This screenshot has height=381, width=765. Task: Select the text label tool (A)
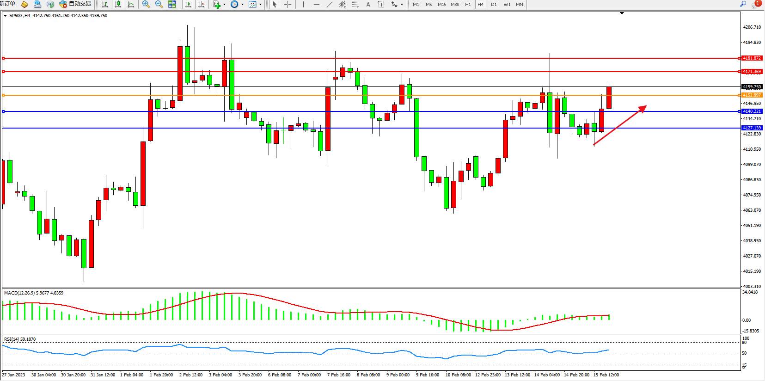click(x=368, y=4)
